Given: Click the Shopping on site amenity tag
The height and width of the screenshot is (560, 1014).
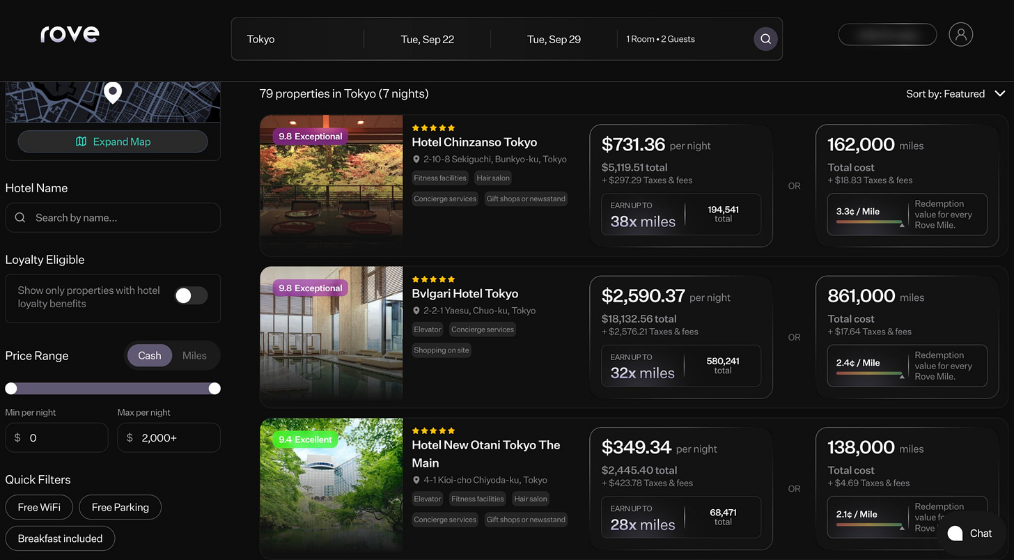Looking at the screenshot, I should point(442,350).
